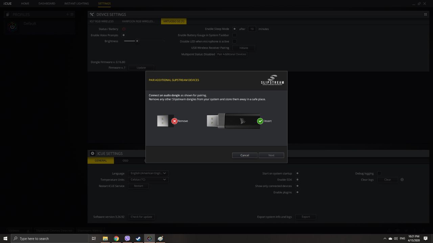
Task: Open Viber from the taskbar
Action: 127,239
